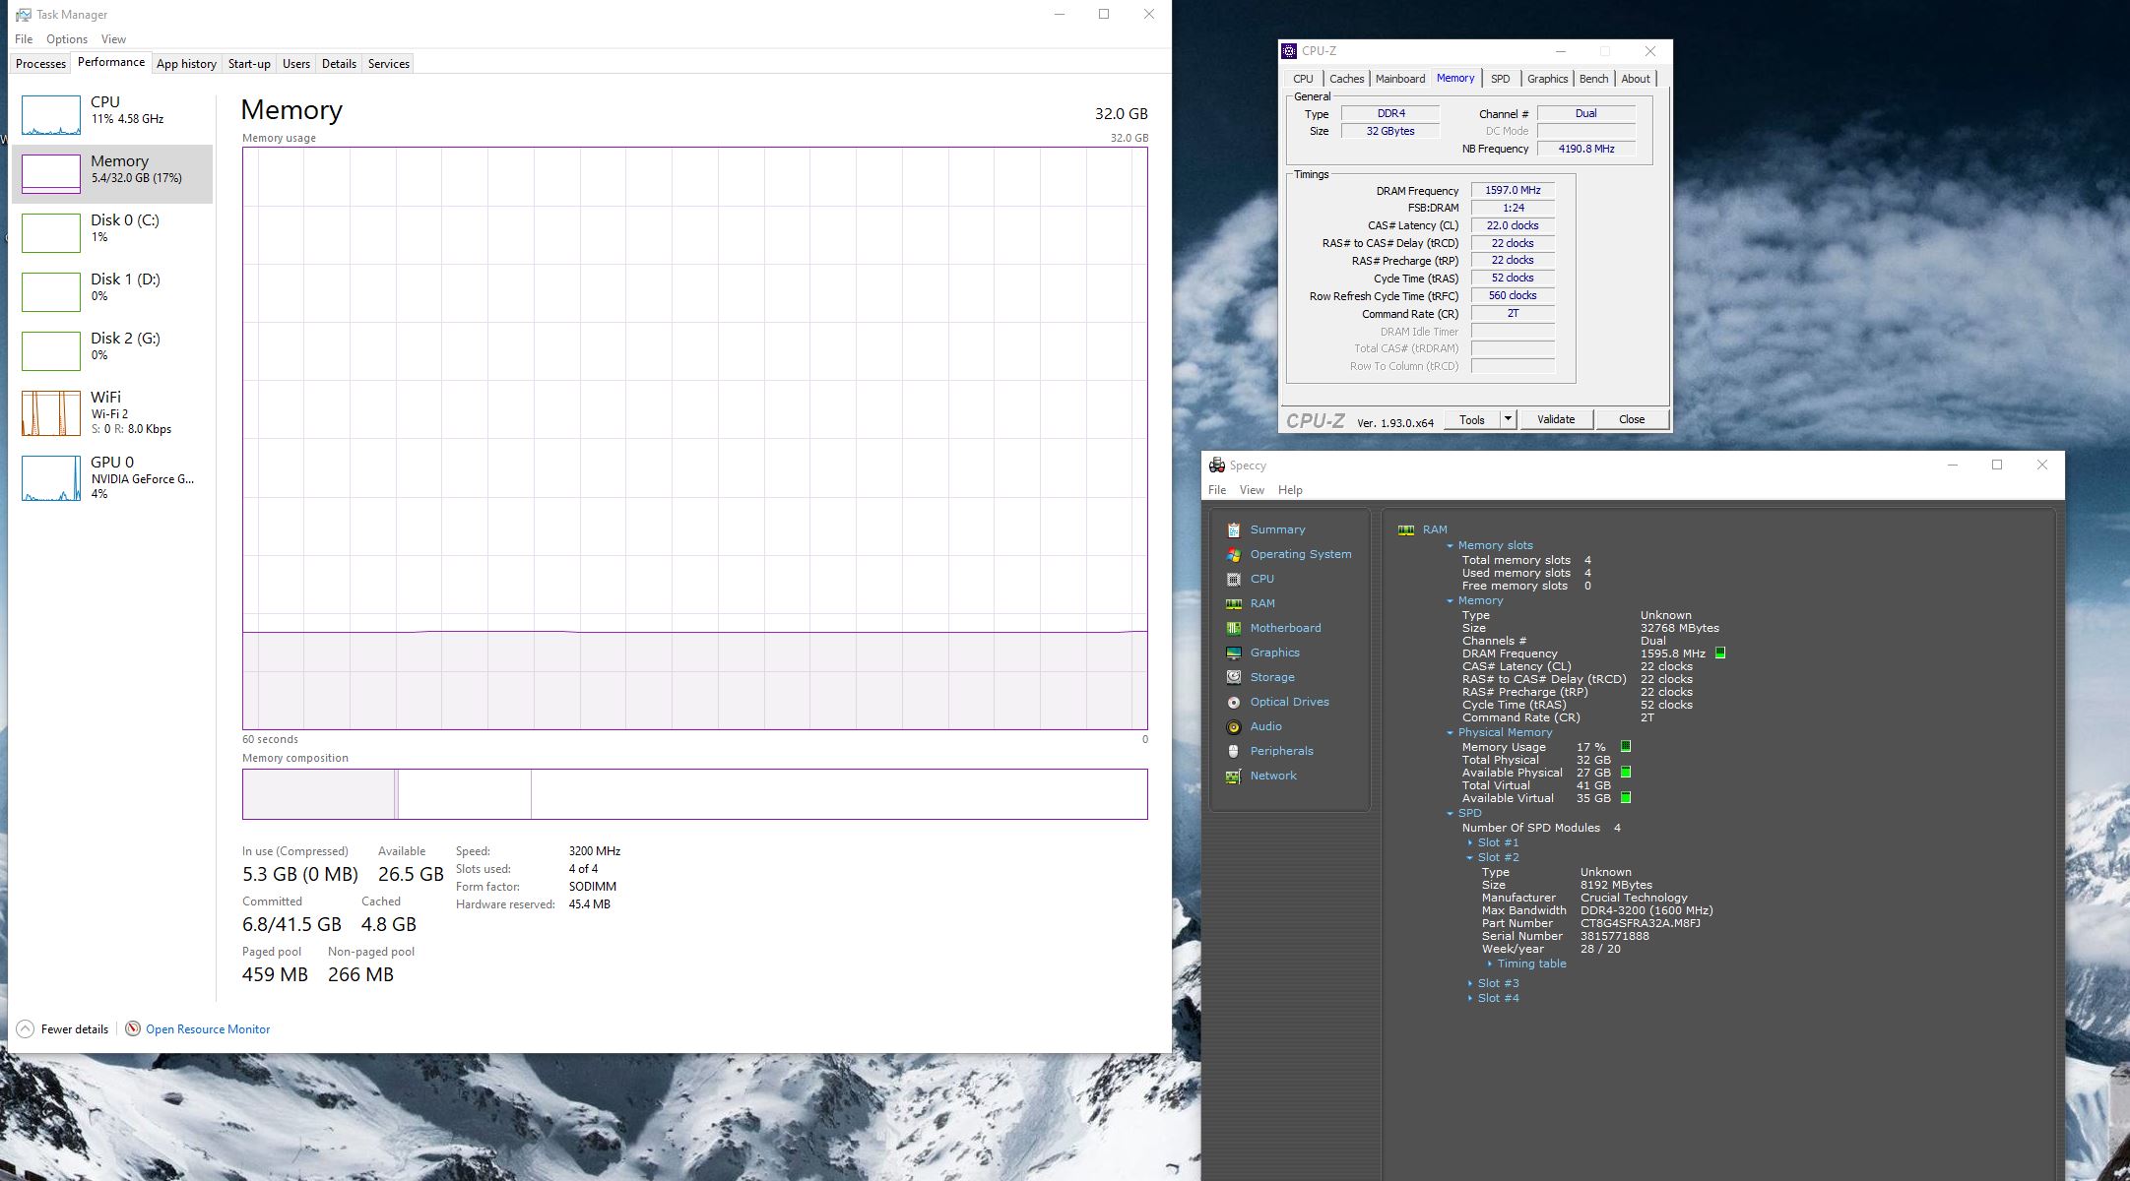Select the GPU 0 performance graph thumbnail
The image size is (2130, 1181).
click(x=51, y=478)
